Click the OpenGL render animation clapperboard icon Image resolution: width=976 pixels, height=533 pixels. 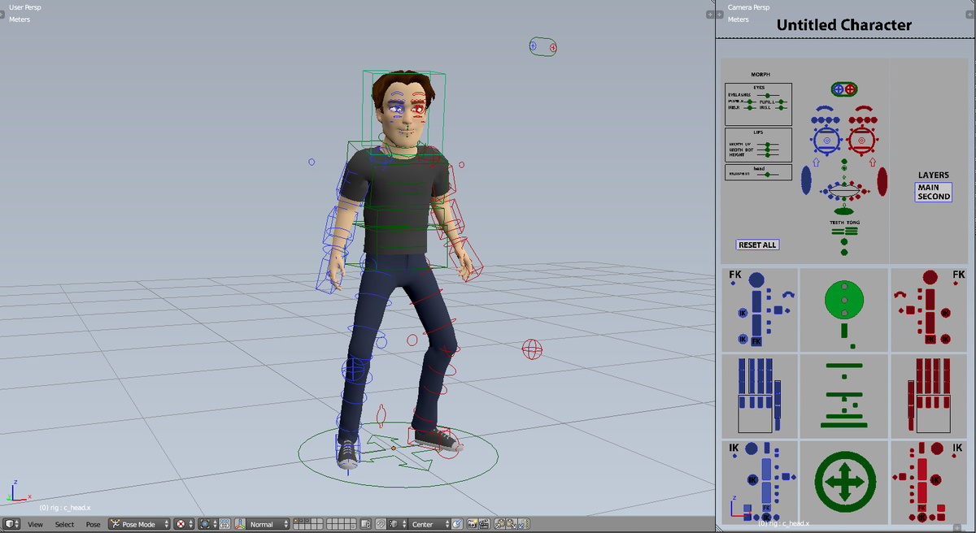click(x=485, y=524)
